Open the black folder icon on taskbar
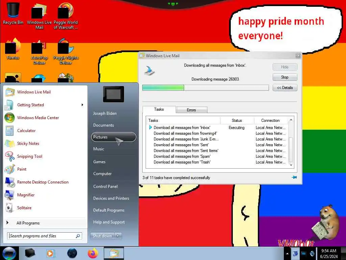Screen dimensions: 346x260 [30, 253]
